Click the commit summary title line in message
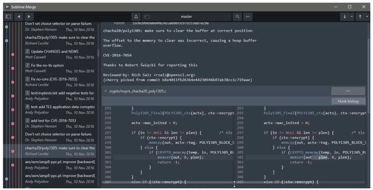The image size is (373, 190). (x=178, y=31)
